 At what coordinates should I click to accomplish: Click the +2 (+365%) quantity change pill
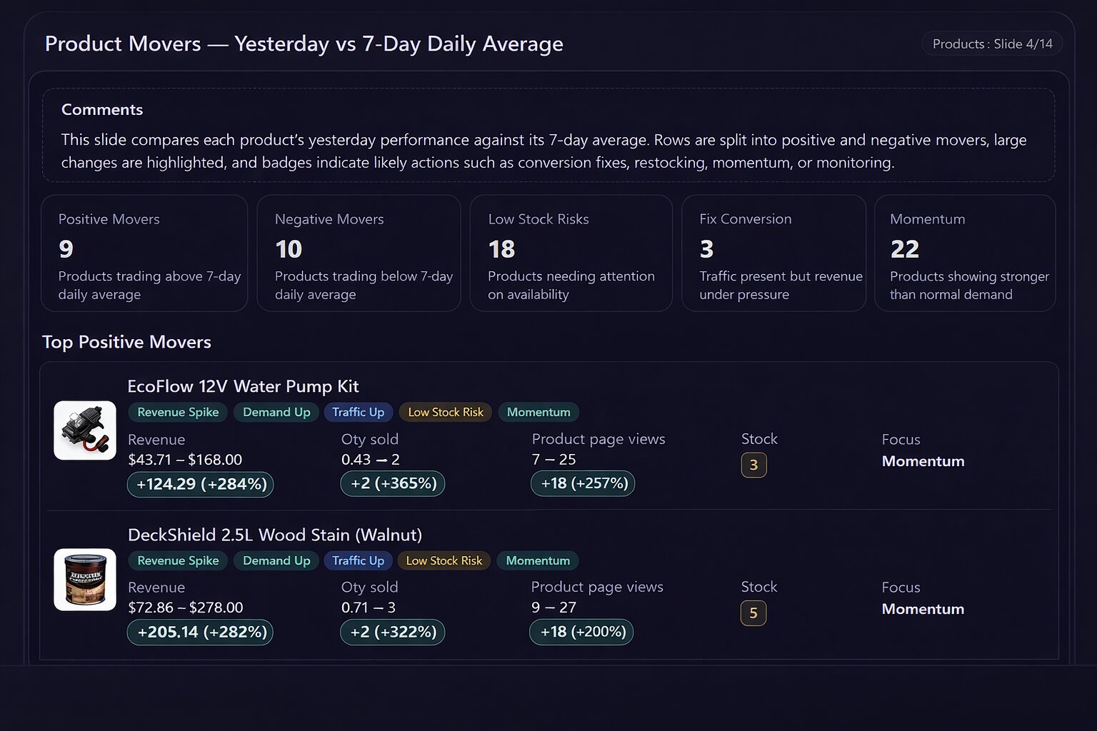(x=393, y=483)
